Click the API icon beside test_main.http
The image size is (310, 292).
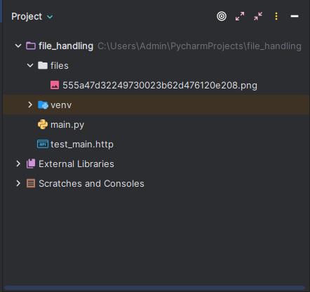pyautogui.click(x=43, y=144)
